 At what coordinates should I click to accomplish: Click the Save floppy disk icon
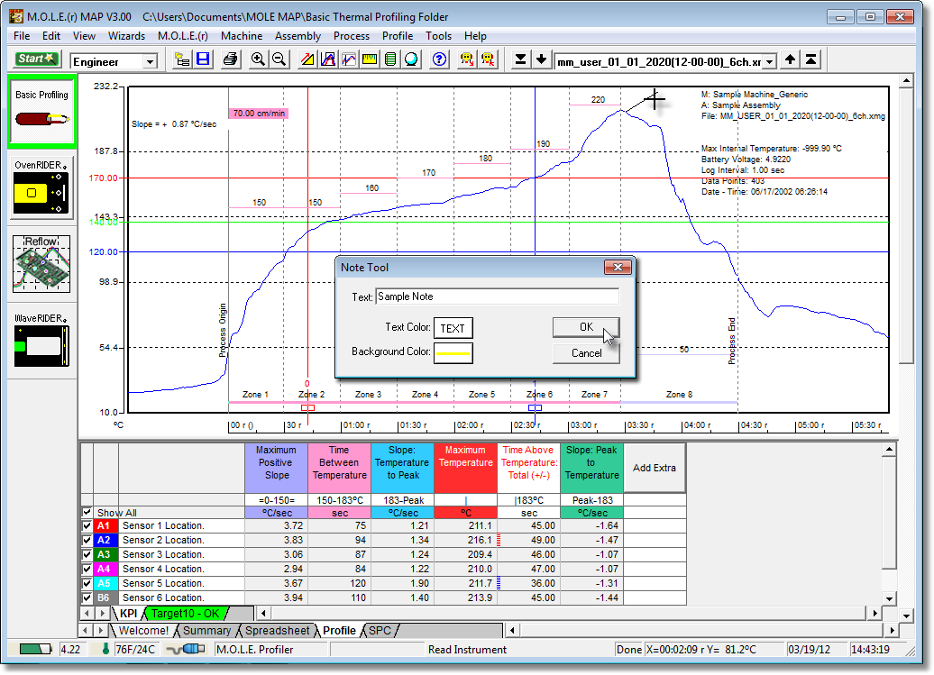click(x=203, y=59)
